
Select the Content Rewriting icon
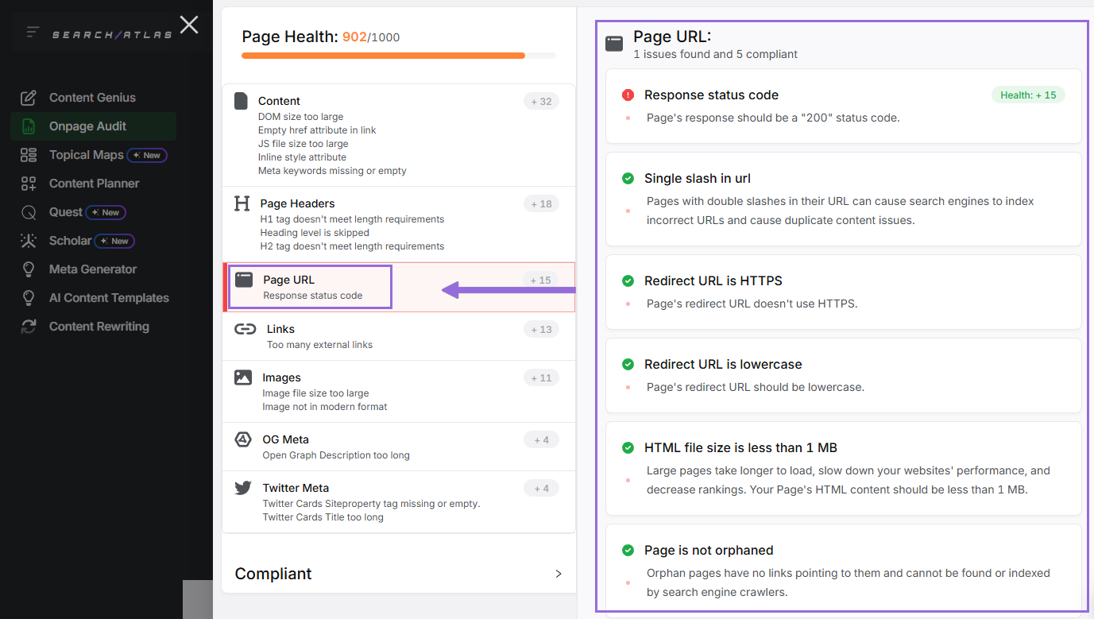(x=27, y=326)
